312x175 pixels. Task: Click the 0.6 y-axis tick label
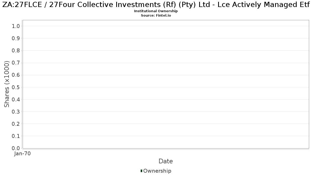pyautogui.click(x=16, y=75)
